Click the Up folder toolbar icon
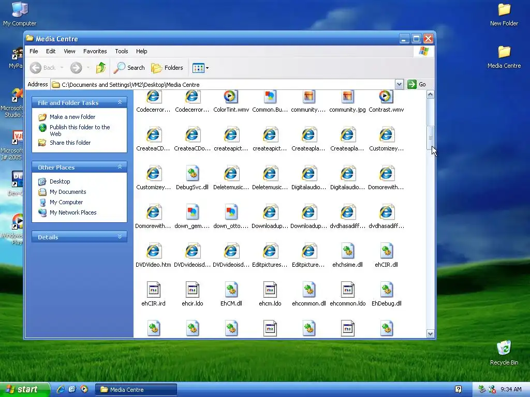 coord(101,68)
